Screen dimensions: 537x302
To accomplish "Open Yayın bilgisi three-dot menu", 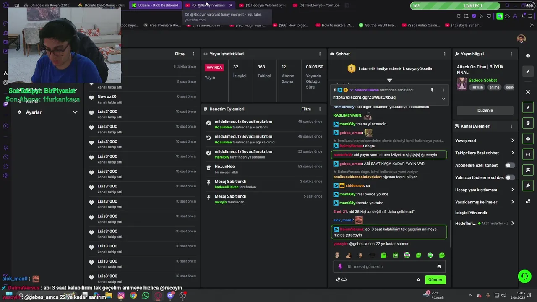I will (511, 54).
